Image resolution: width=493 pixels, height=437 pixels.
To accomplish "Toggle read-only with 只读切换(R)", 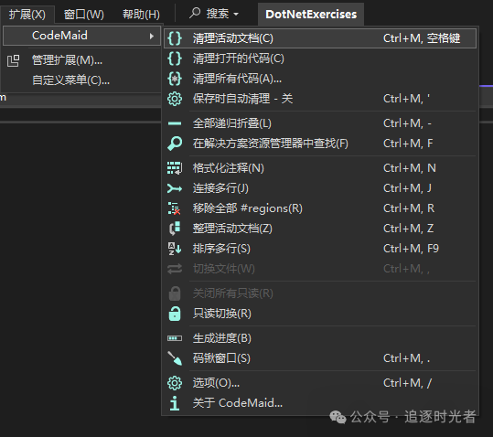I will [320, 314].
